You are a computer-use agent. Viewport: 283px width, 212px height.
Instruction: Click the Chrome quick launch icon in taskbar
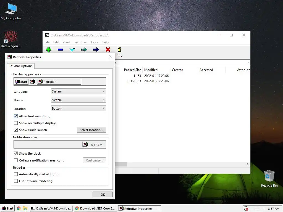19,208
